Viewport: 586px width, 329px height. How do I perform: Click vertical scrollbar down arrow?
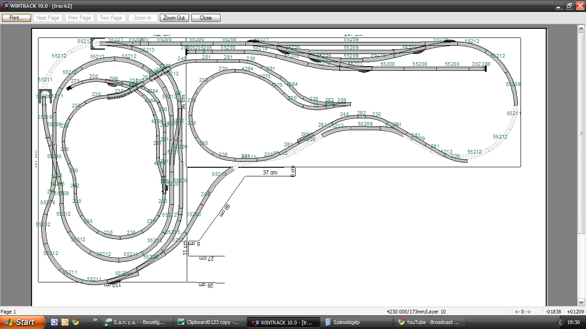pos(581,302)
